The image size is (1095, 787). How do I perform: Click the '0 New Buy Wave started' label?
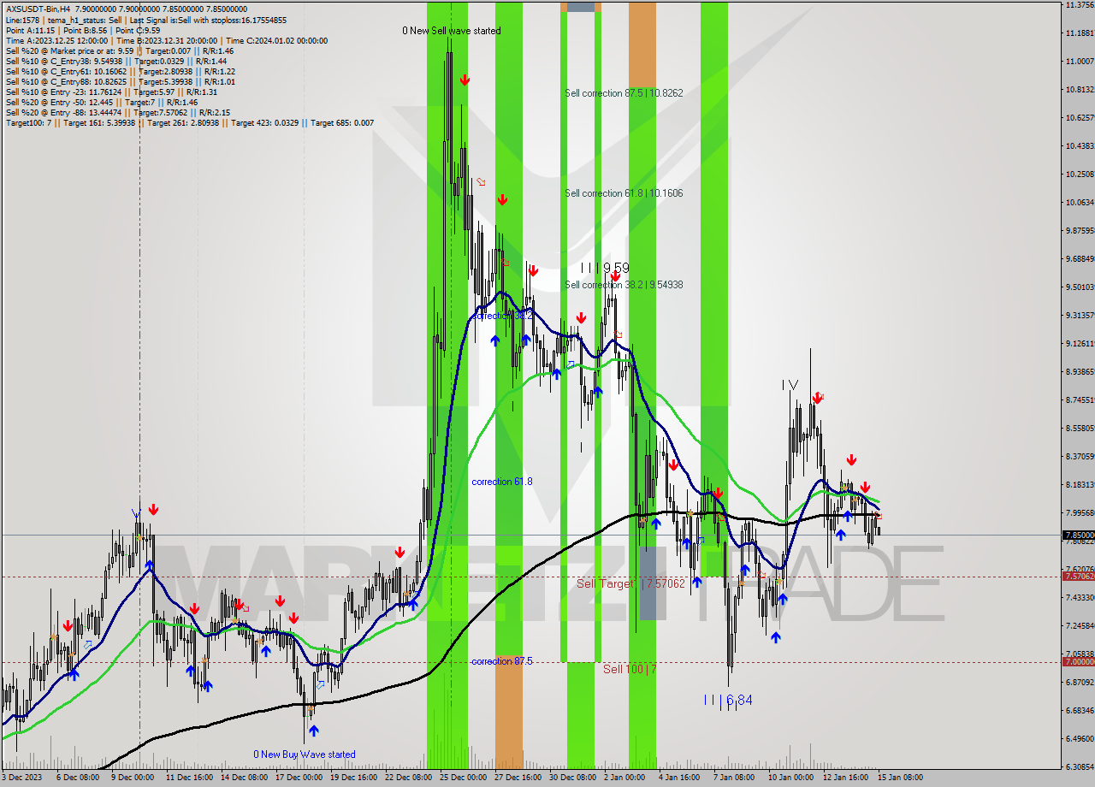(x=305, y=754)
